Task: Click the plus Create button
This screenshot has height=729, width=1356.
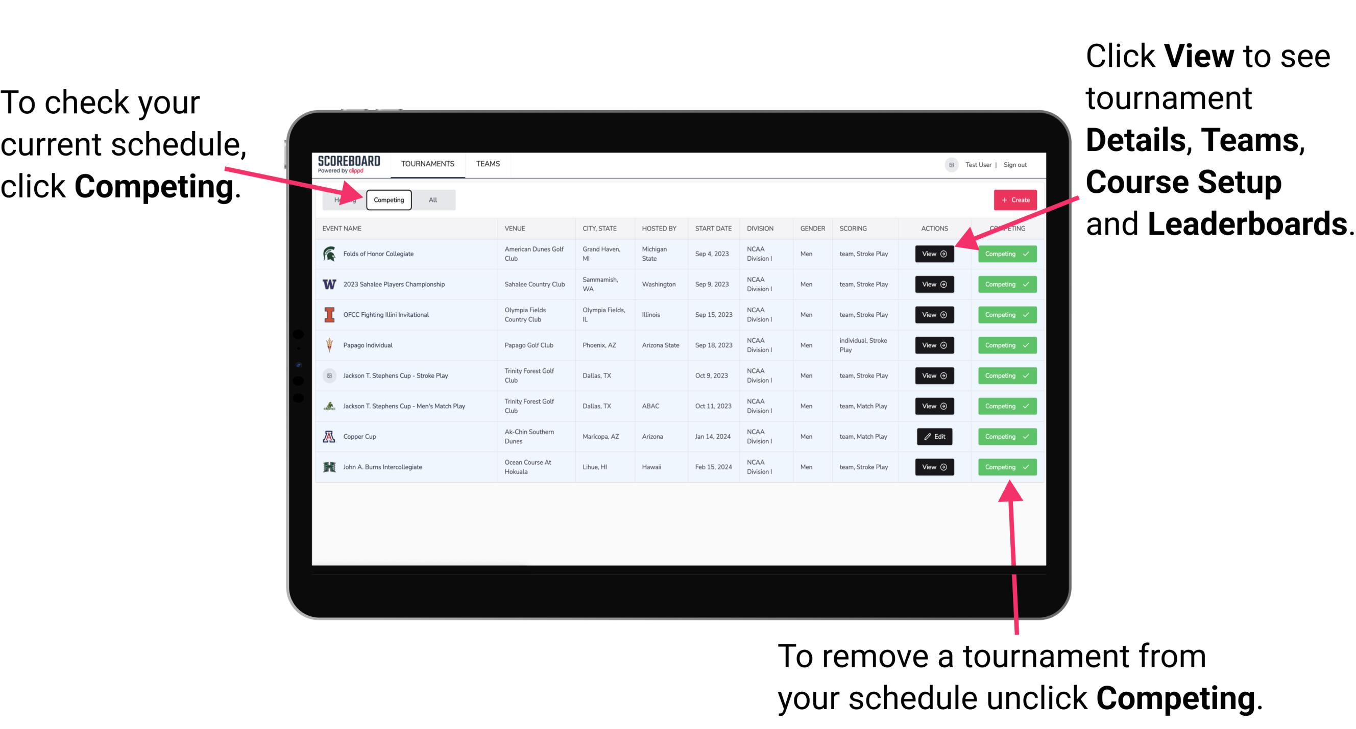Action: tap(1013, 199)
